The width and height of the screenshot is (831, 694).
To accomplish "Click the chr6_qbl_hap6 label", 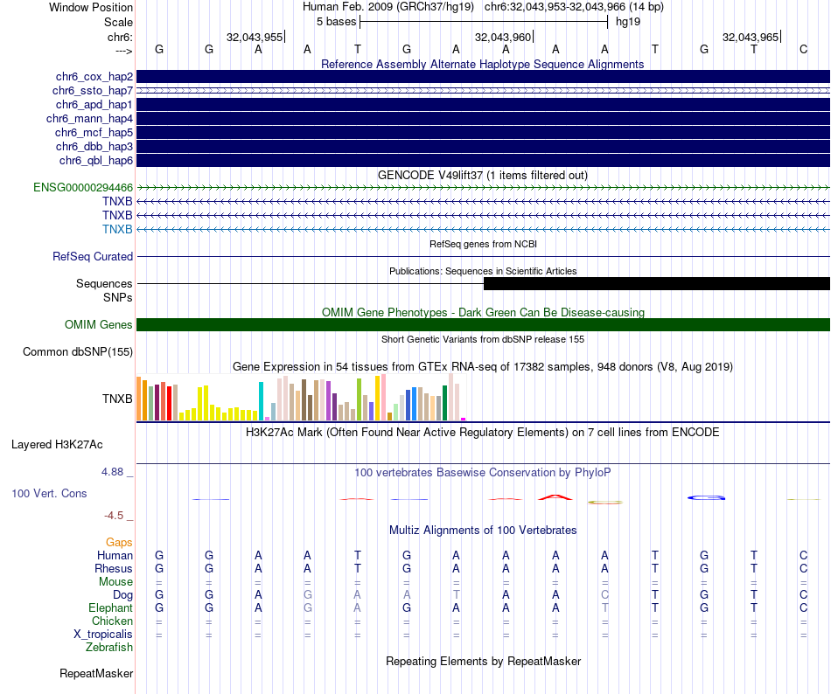I will coord(96,161).
